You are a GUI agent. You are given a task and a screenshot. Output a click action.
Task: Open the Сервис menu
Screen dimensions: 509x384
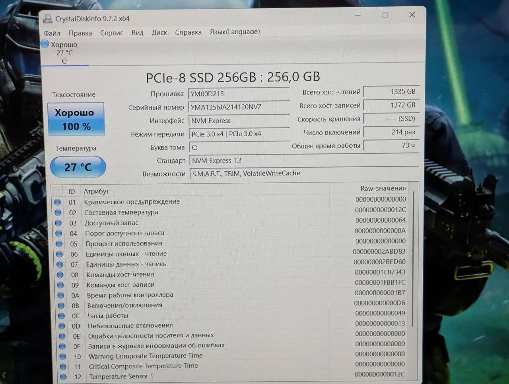click(x=112, y=33)
